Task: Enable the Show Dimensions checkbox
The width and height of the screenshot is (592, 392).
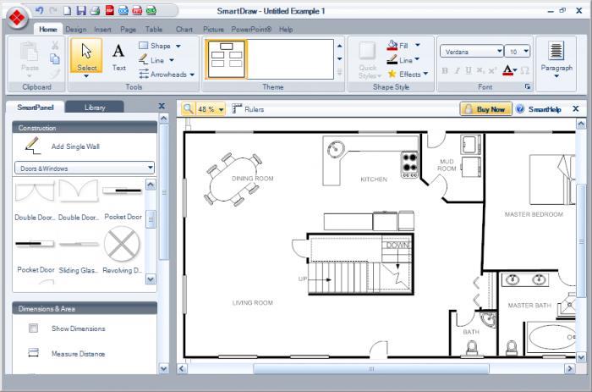Action: point(34,329)
